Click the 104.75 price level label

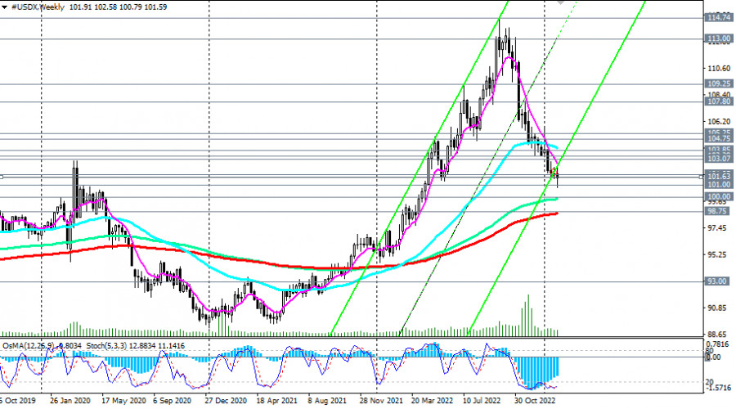tap(718, 140)
